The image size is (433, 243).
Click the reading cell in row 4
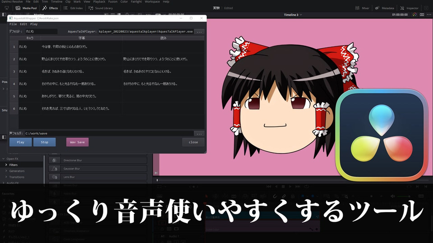(x=163, y=84)
